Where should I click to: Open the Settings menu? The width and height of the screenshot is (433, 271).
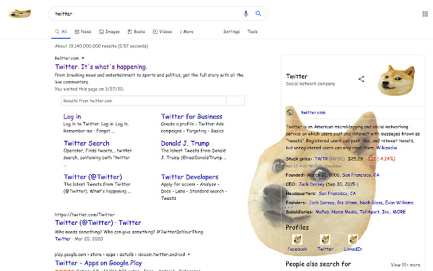(231, 32)
